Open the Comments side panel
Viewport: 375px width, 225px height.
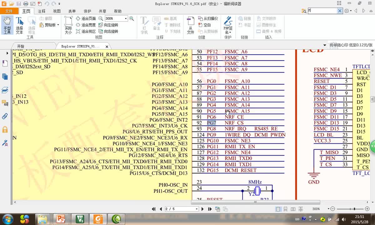click(5, 103)
